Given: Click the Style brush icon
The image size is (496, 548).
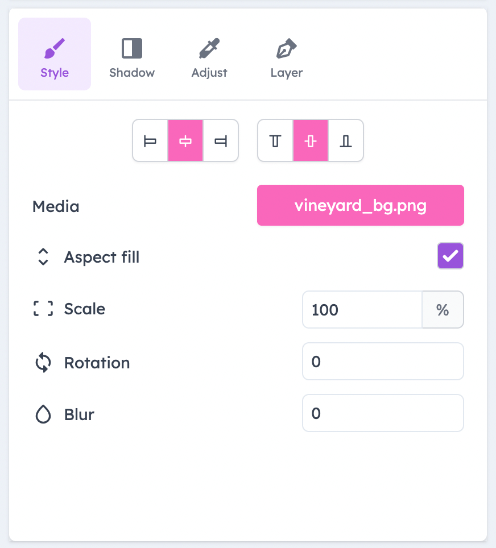Looking at the screenshot, I should tap(55, 48).
